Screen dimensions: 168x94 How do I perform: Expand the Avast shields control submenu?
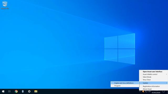click(154, 74)
